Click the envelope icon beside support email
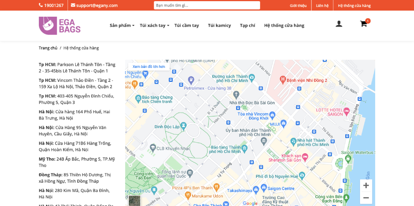This screenshot has height=206, width=414. point(73,5)
